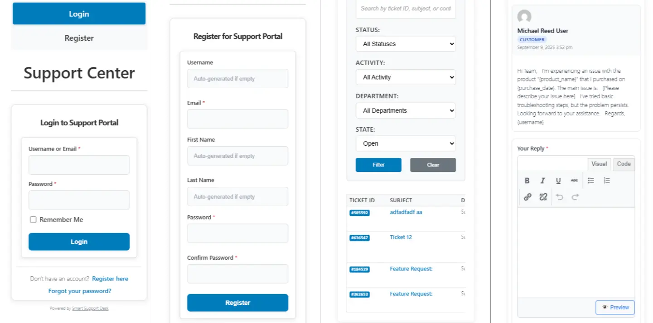This screenshot has height=323, width=653.
Task: Redo using the forward arrow icon
Action: point(575,197)
